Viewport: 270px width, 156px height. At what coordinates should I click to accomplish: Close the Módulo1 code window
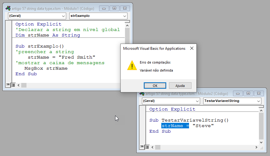point(125,8)
